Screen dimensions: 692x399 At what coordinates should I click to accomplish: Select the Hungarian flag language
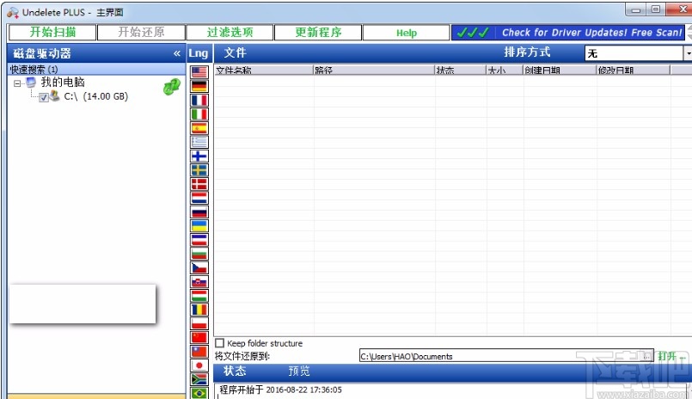[199, 296]
